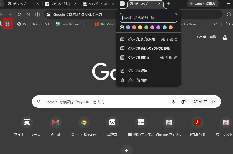The image size is (233, 154).
Task: Select グループを解除 menu item
Action: [x=148, y=71]
